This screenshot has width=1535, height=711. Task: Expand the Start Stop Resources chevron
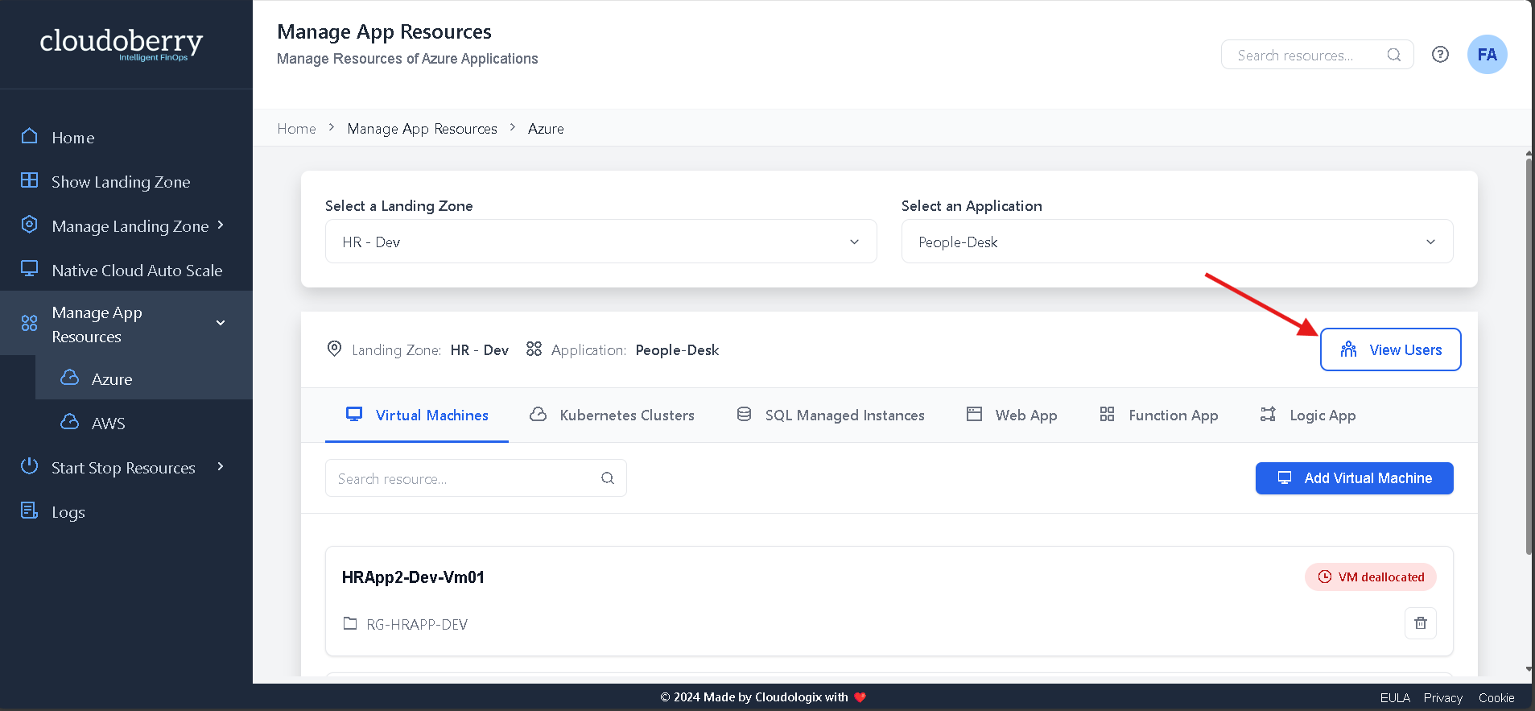coord(221,466)
